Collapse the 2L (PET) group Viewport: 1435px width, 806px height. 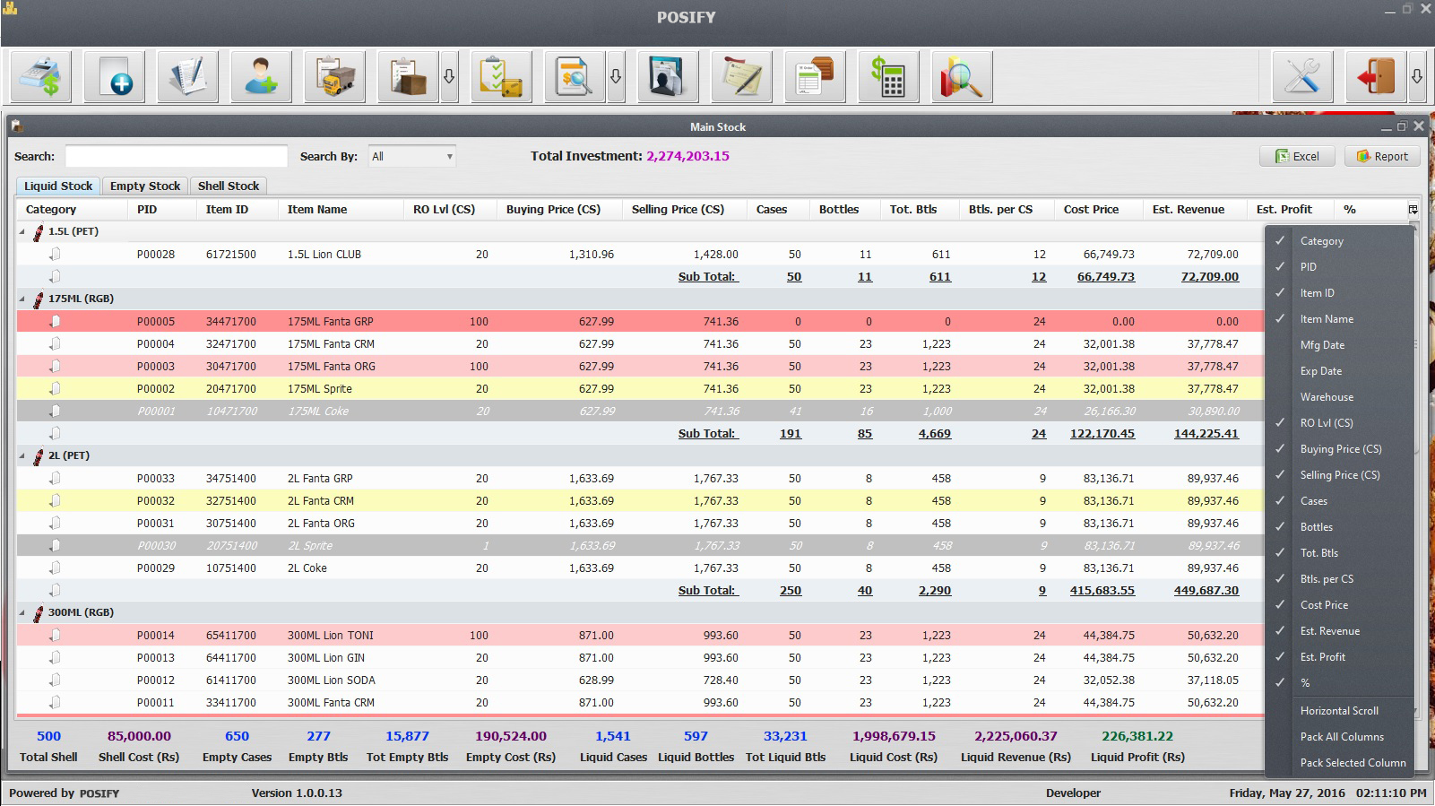click(x=22, y=456)
